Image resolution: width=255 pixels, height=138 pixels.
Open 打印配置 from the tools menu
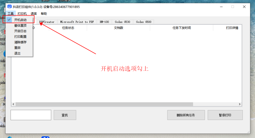pos(20,37)
